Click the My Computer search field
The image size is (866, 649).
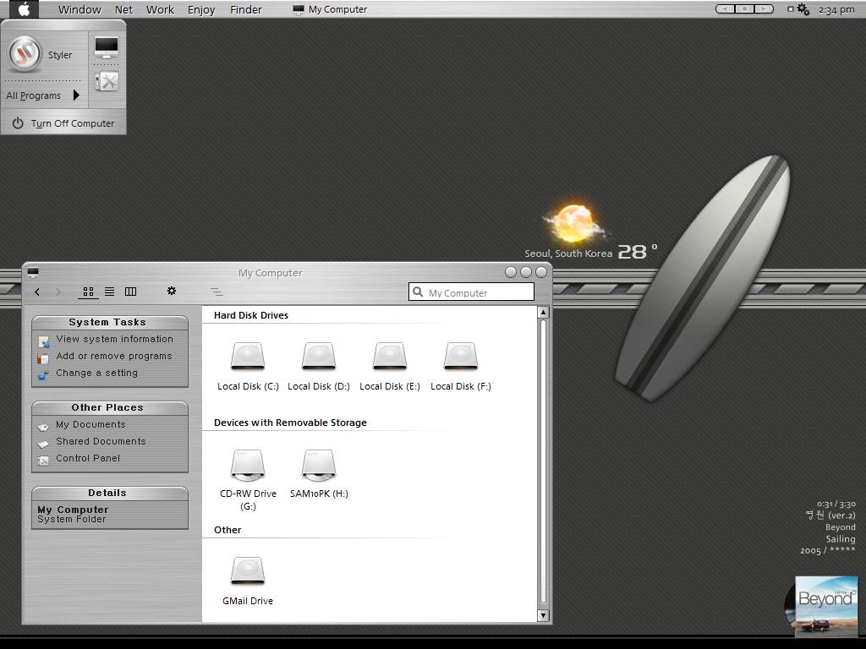pyautogui.click(x=471, y=292)
